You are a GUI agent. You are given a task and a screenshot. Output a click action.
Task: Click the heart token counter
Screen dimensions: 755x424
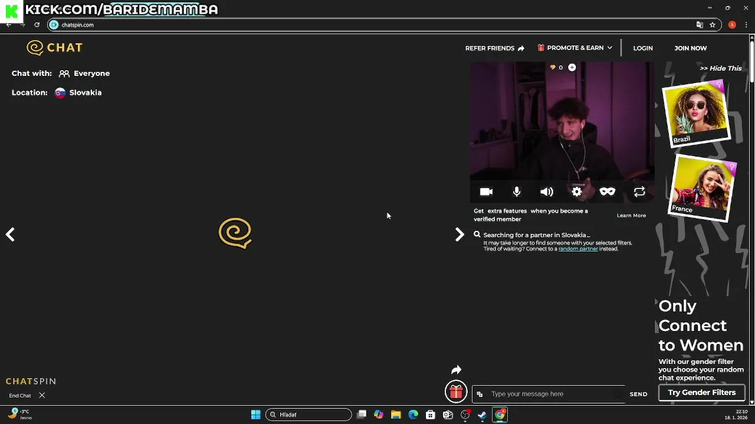(x=556, y=68)
